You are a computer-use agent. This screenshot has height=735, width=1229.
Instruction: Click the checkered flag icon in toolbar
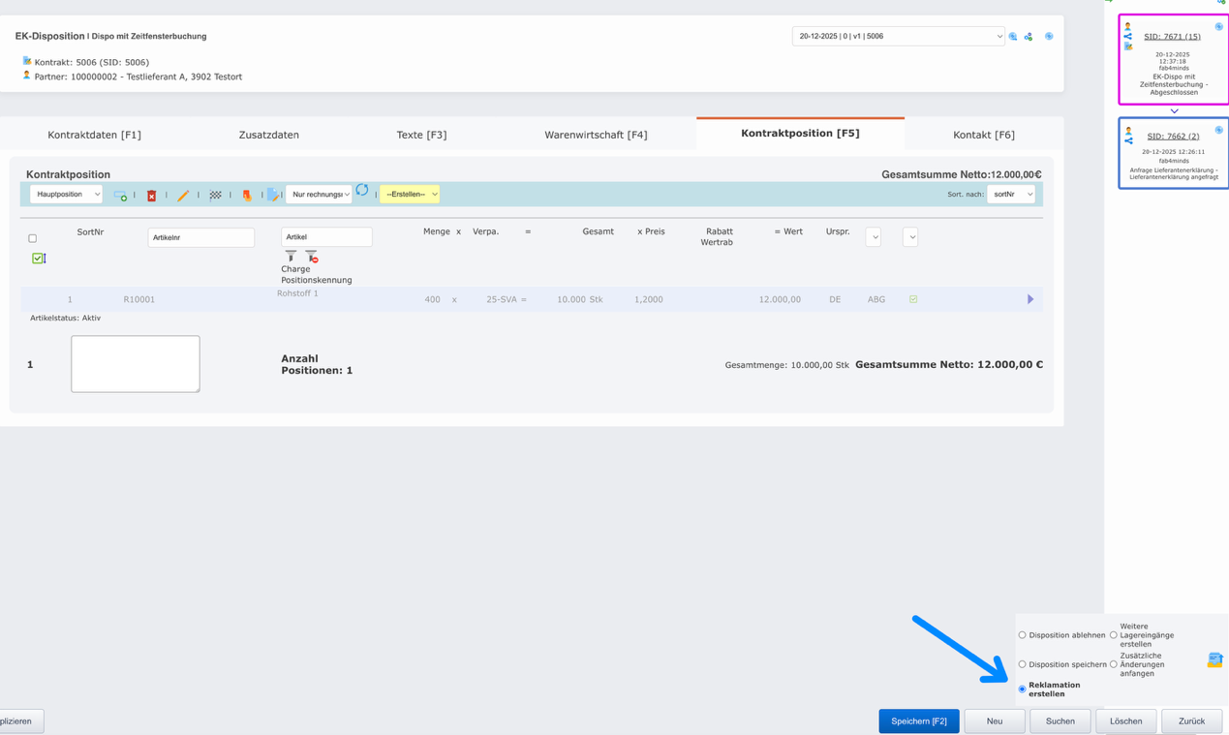215,196
